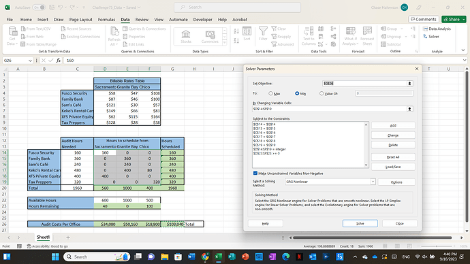
Task: Click Delete constraint button
Action: coord(393,145)
